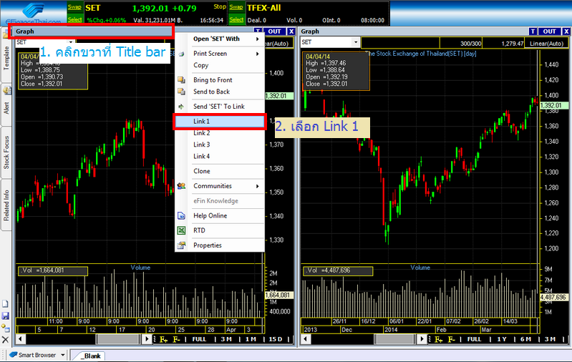Click right graph horizontal scrollbar thumb
572x362 pixels.
395,339
